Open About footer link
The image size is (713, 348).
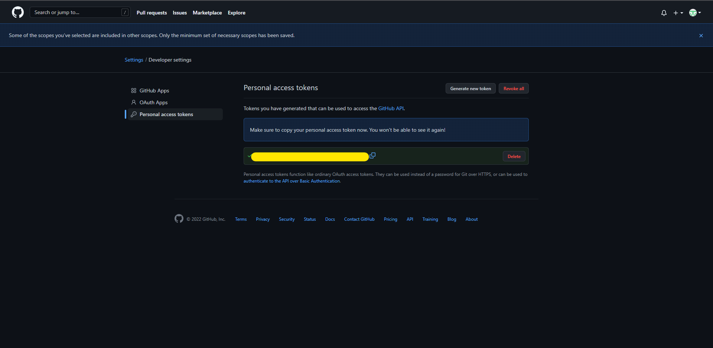coord(472,219)
